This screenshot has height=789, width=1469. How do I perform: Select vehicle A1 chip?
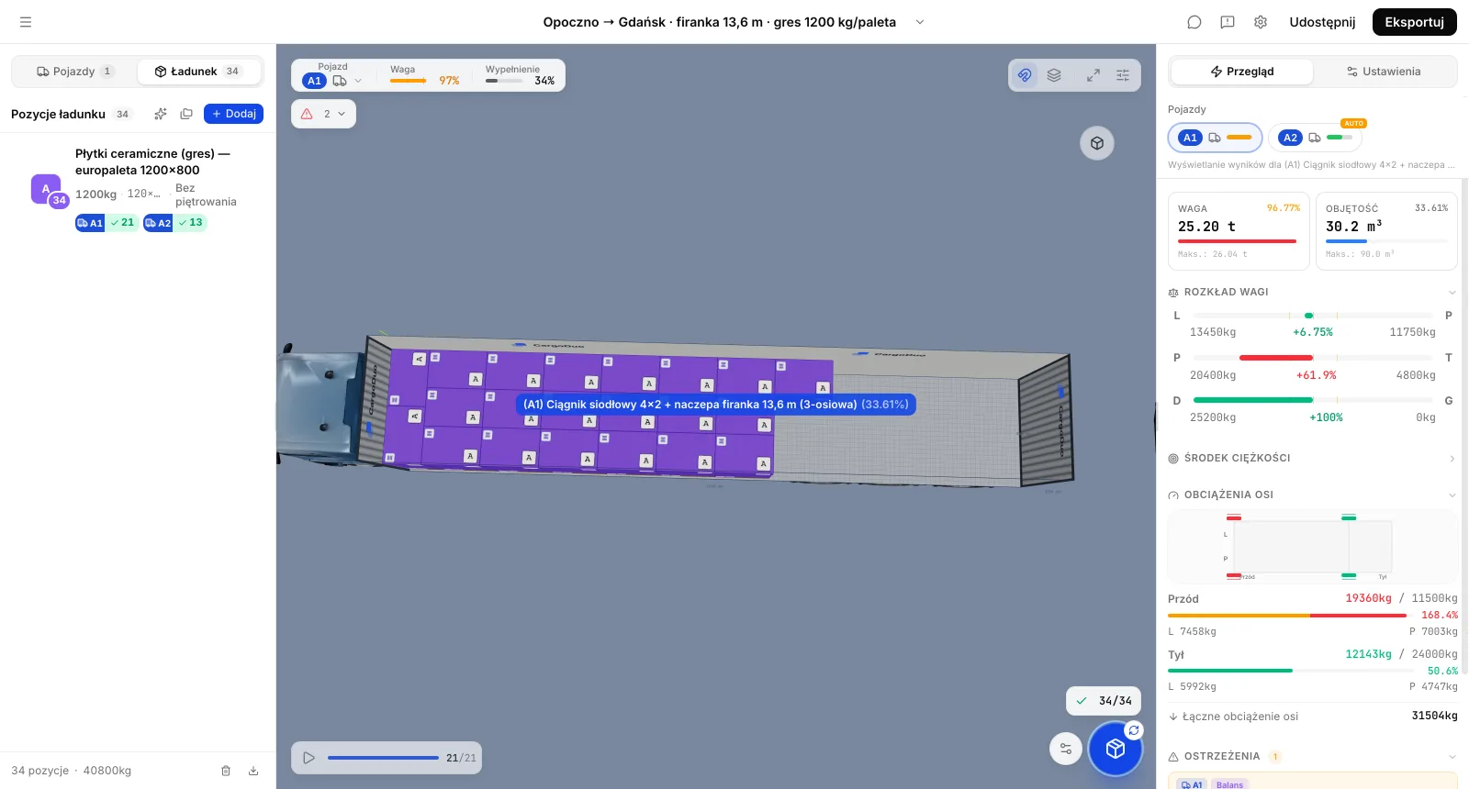click(x=1215, y=138)
